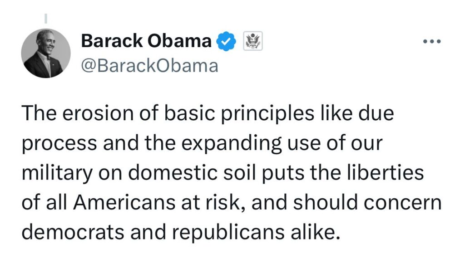Click the word "process" in the tweet

point(59,144)
